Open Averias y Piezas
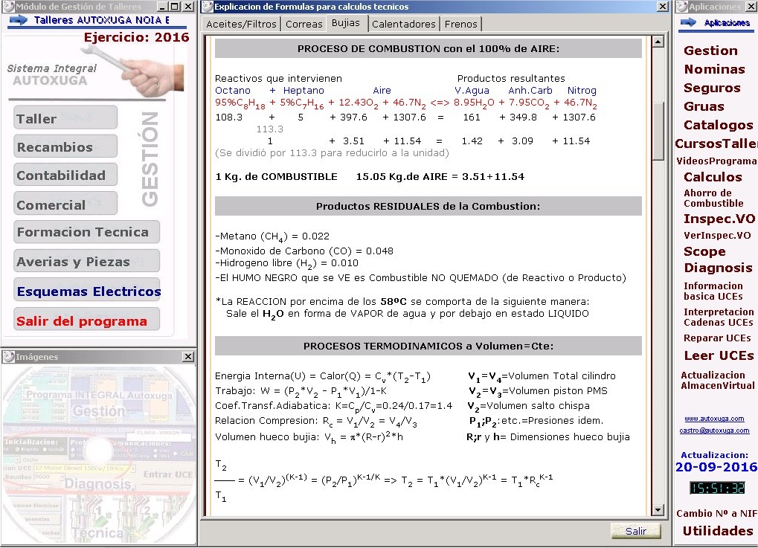 86,261
